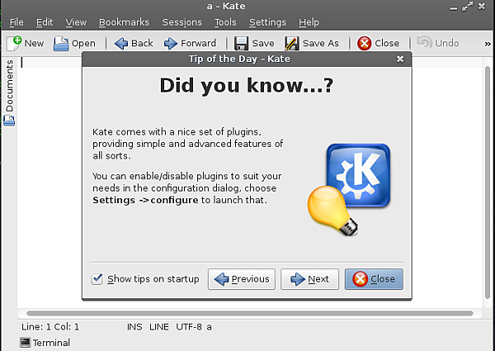495x351 pixels.
Task: Expand toolbar overflow chevron
Action: click(x=488, y=44)
